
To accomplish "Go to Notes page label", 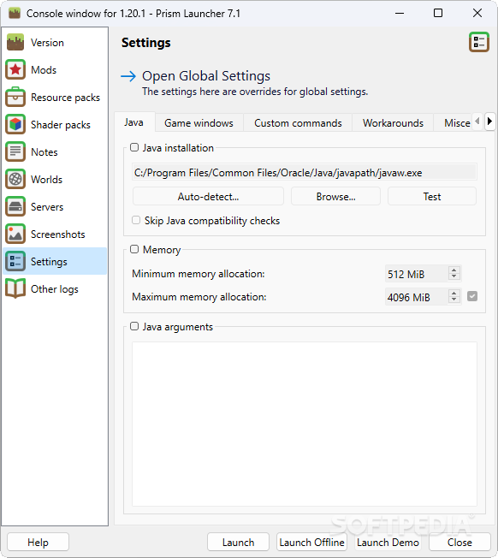I will click(x=44, y=152).
